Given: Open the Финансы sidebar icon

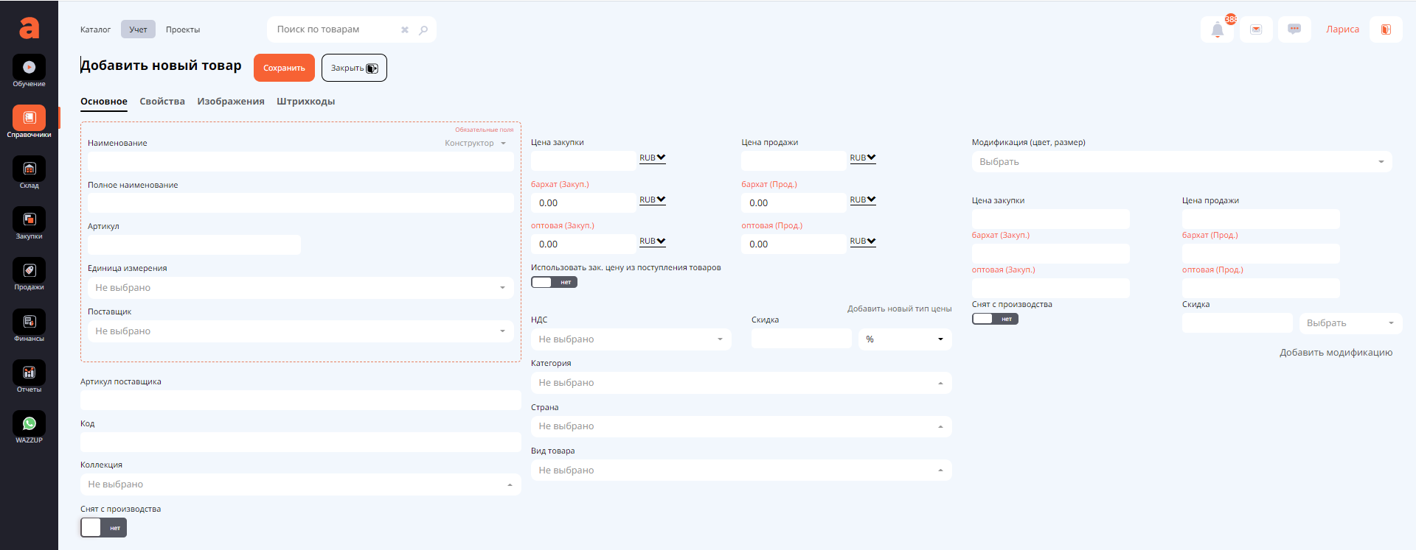Looking at the screenshot, I should pos(29,322).
